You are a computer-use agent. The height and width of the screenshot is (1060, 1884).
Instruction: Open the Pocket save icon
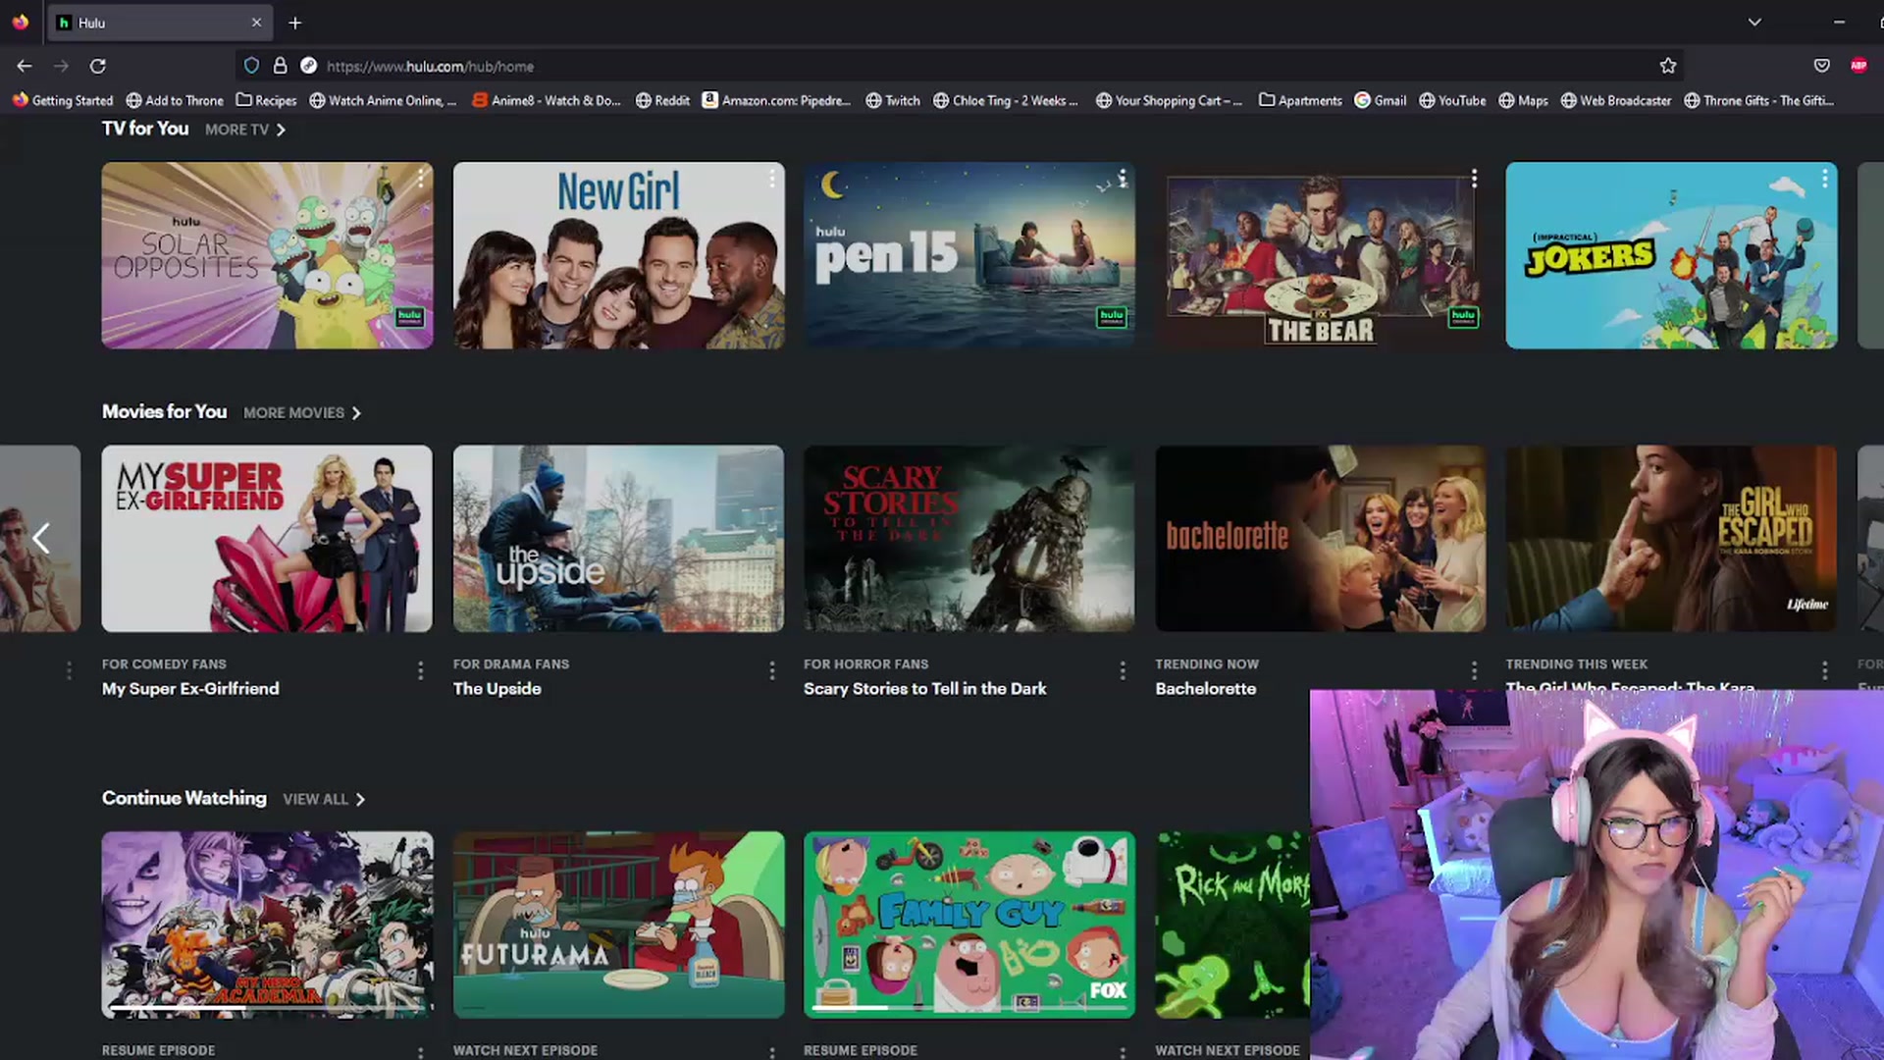[x=1821, y=66]
